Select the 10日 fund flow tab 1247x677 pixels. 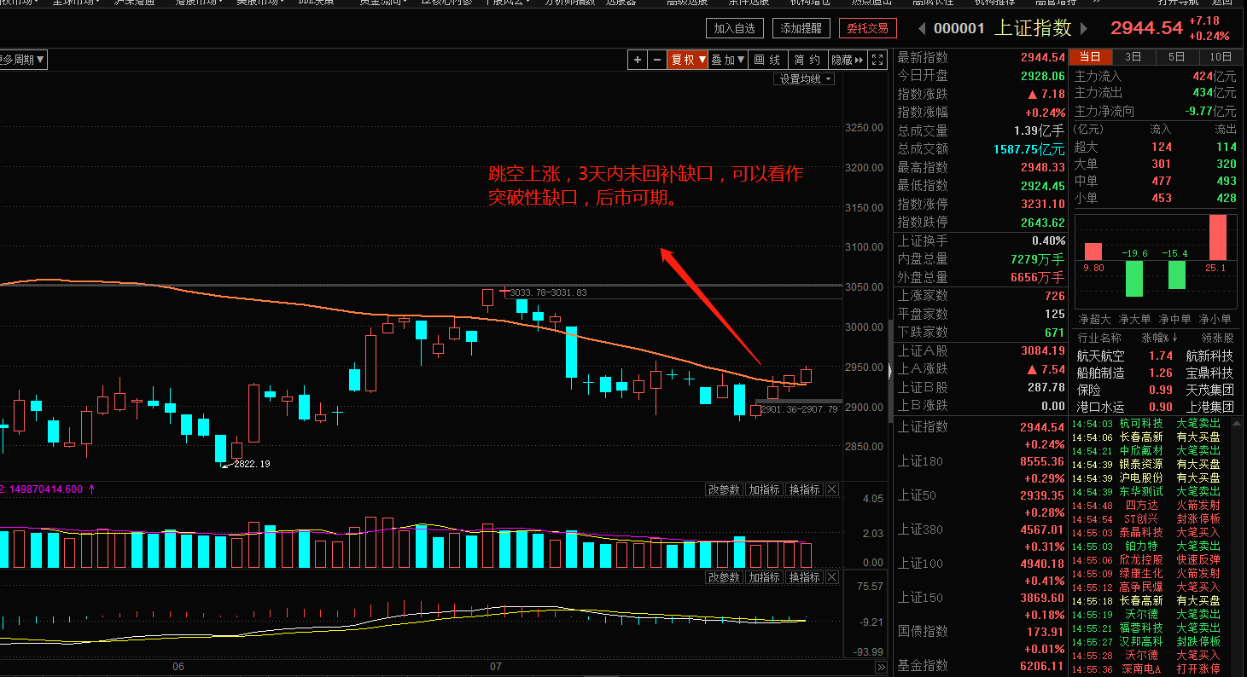pyautogui.click(x=1221, y=57)
